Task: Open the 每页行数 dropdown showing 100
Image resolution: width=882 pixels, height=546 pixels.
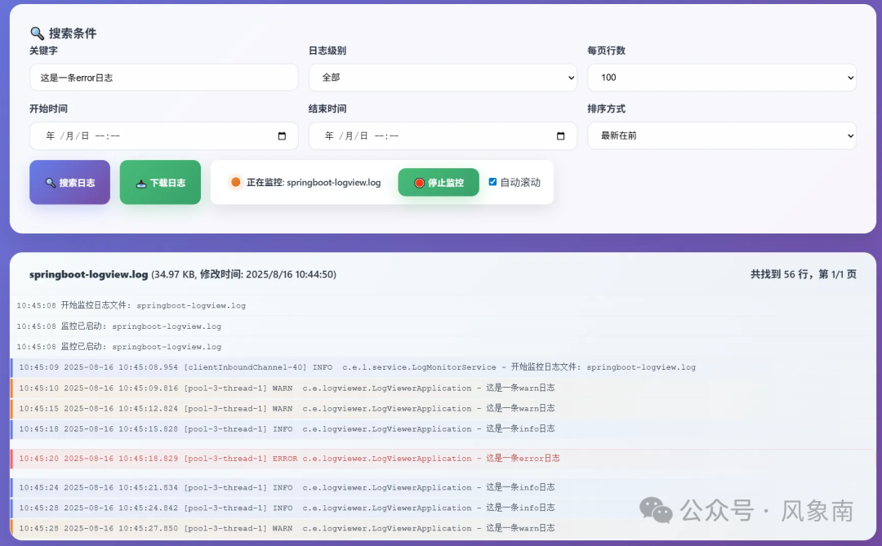Action: click(x=721, y=78)
